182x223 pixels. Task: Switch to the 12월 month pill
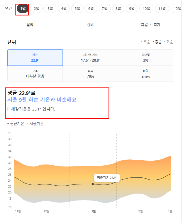pos(176,8)
